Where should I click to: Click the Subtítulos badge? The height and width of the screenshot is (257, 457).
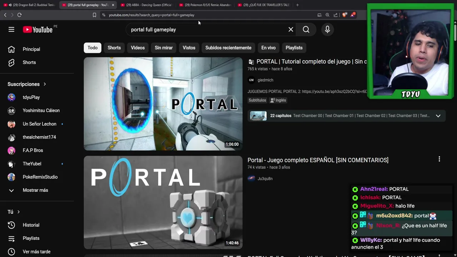point(257,100)
